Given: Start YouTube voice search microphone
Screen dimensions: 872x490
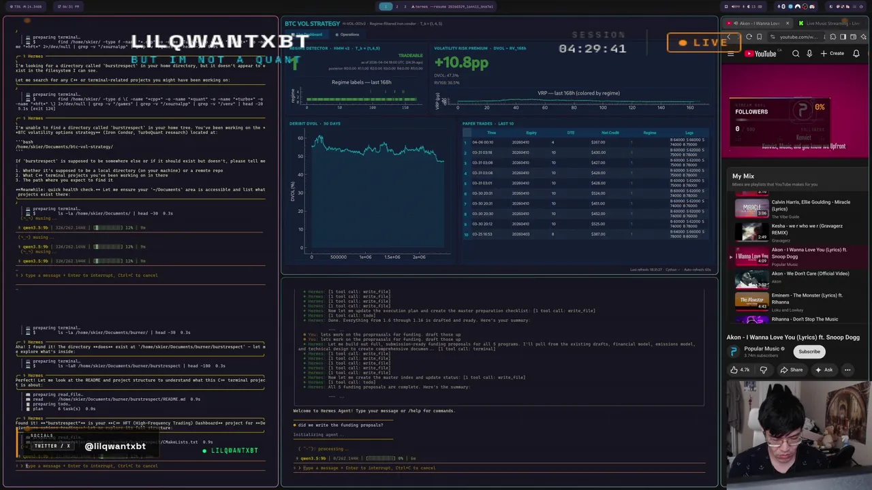Looking at the screenshot, I should click(x=809, y=54).
